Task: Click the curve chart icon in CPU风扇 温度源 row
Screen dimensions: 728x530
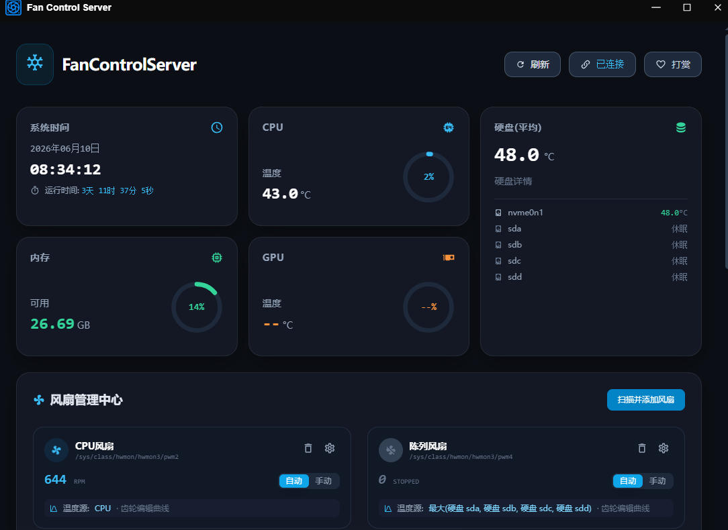Action: 54,509
